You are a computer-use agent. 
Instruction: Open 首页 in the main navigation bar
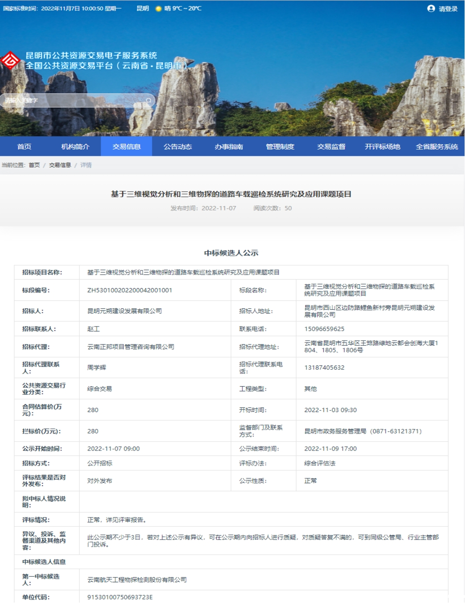click(x=24, y=146)
